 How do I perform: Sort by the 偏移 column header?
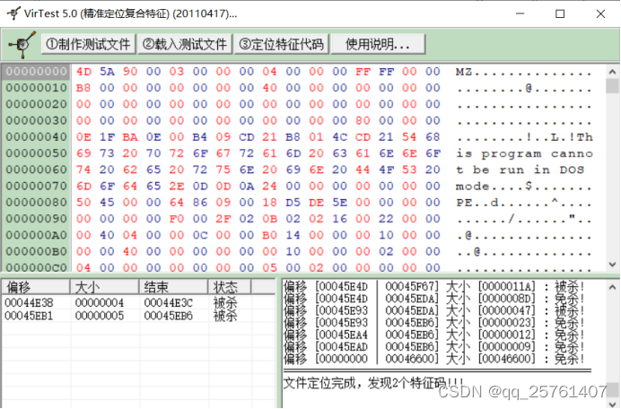[36, 287]
